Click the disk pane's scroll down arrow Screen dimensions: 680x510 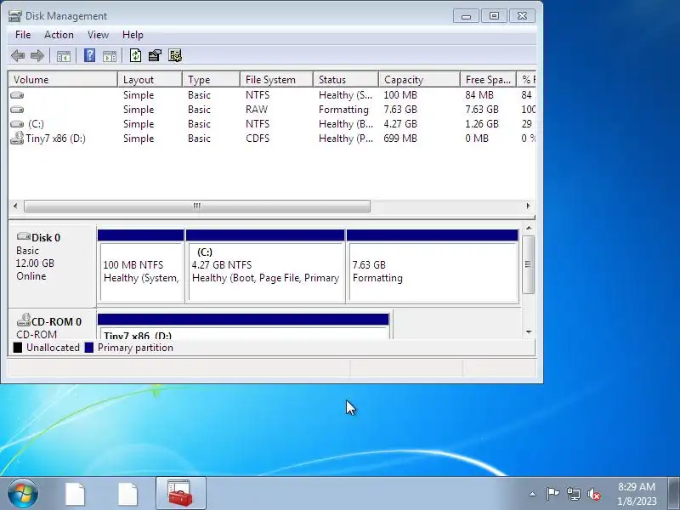tap(529, 332)
